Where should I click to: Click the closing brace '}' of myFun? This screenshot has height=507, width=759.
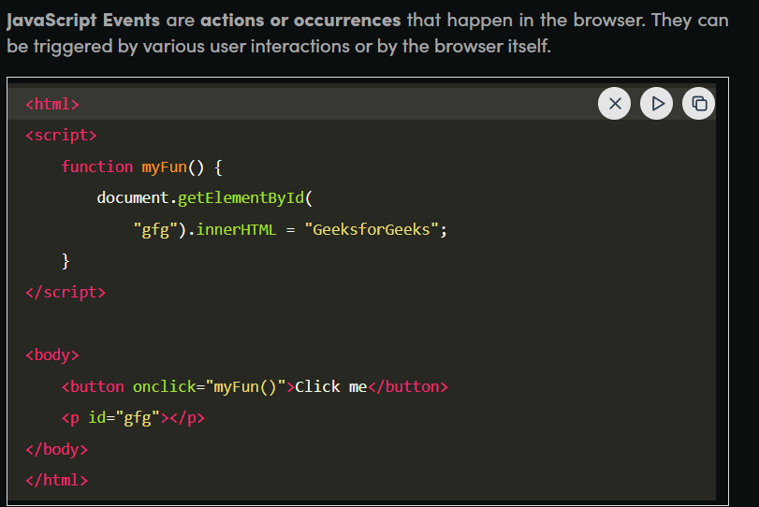coord(66,261)
